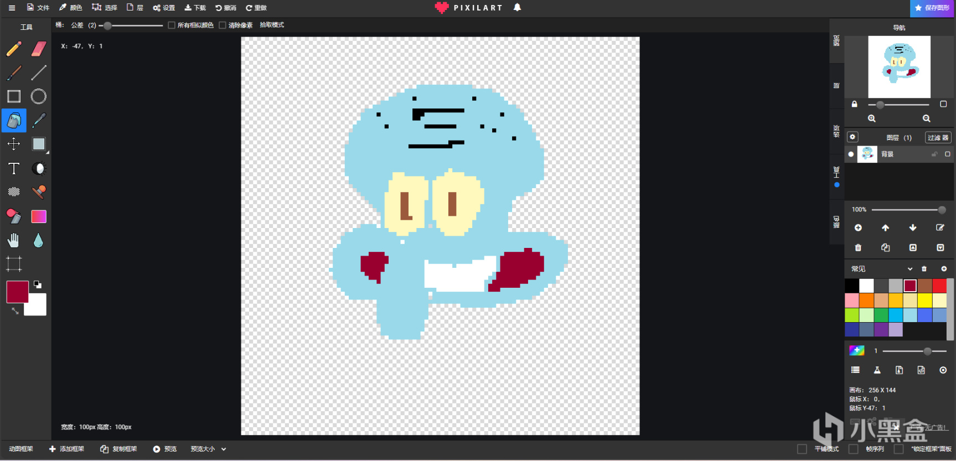Image resolution: width=956 pixels, height=461 pixels.
Task: Select the Stamp tool
Action: click(x=39, y=192)
